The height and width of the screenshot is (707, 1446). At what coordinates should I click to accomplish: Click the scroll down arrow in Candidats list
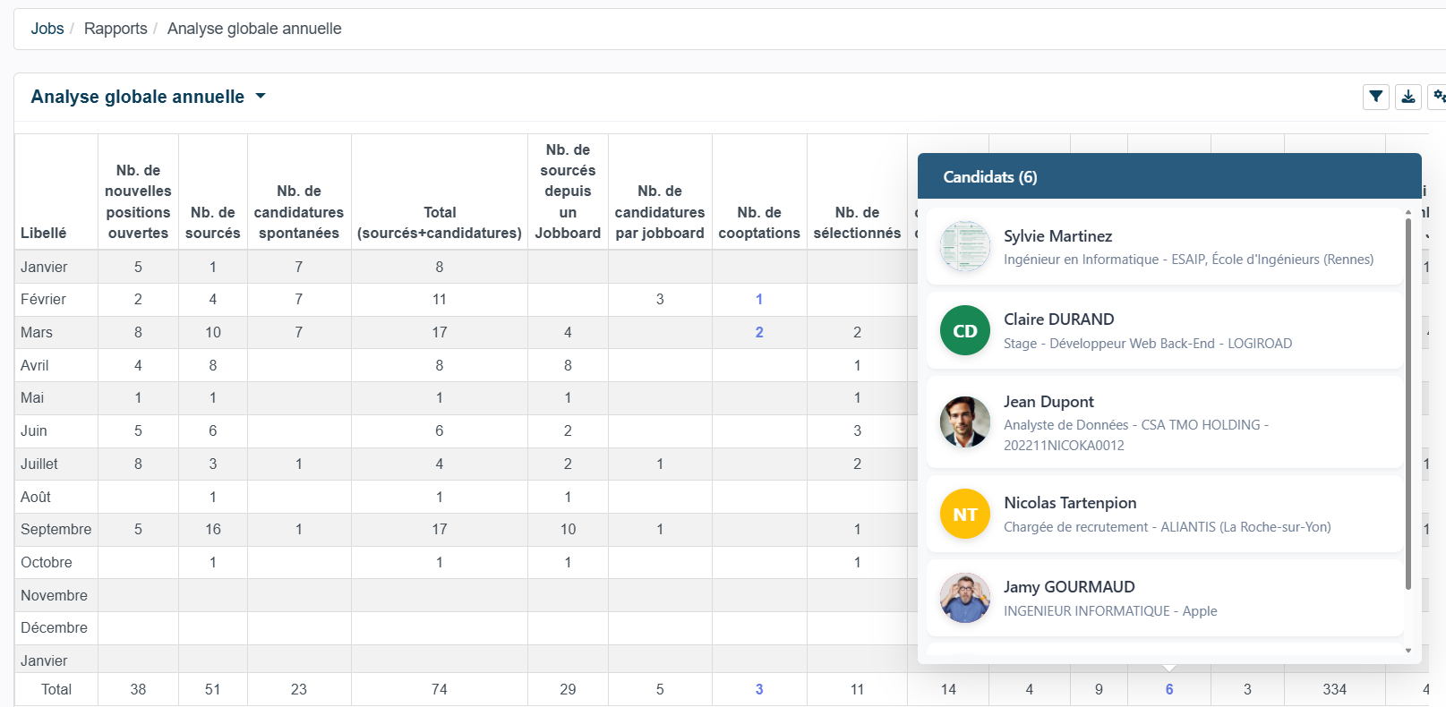1408,651
